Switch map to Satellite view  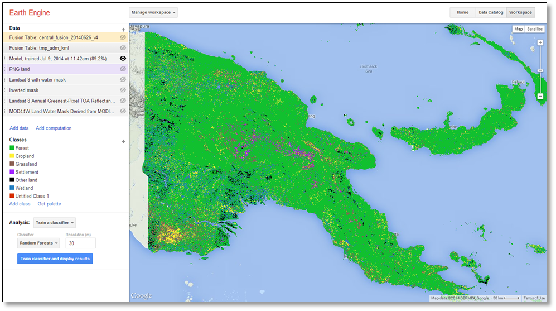pos(534,29)
